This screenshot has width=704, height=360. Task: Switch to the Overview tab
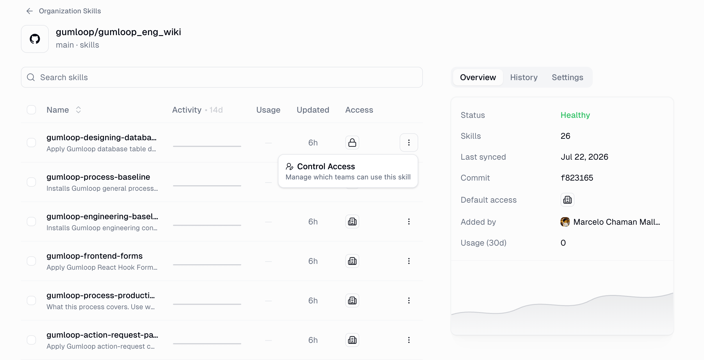(478, 77)
